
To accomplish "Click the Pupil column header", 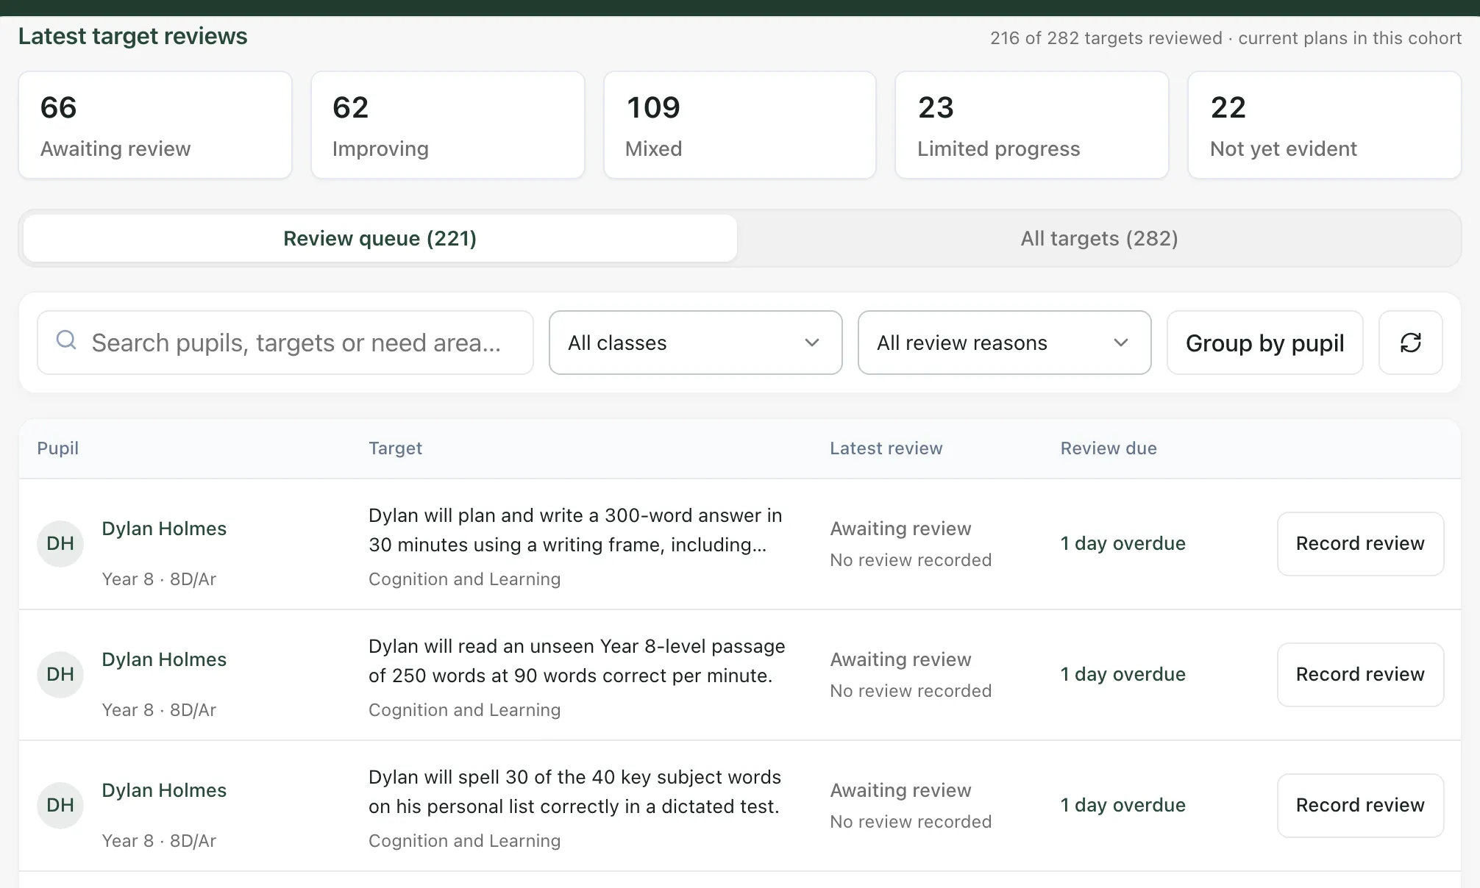I will (x=58, y=448).
